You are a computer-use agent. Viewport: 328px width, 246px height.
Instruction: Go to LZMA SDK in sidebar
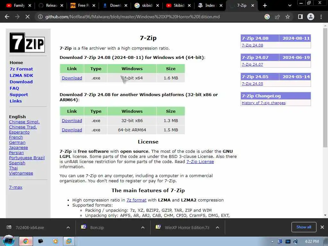click(21, 76)
